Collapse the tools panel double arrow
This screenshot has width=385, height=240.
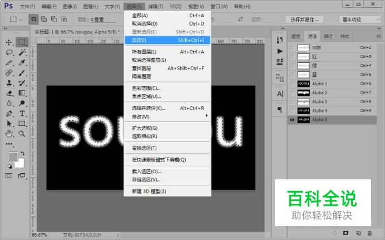click(6, 28)
